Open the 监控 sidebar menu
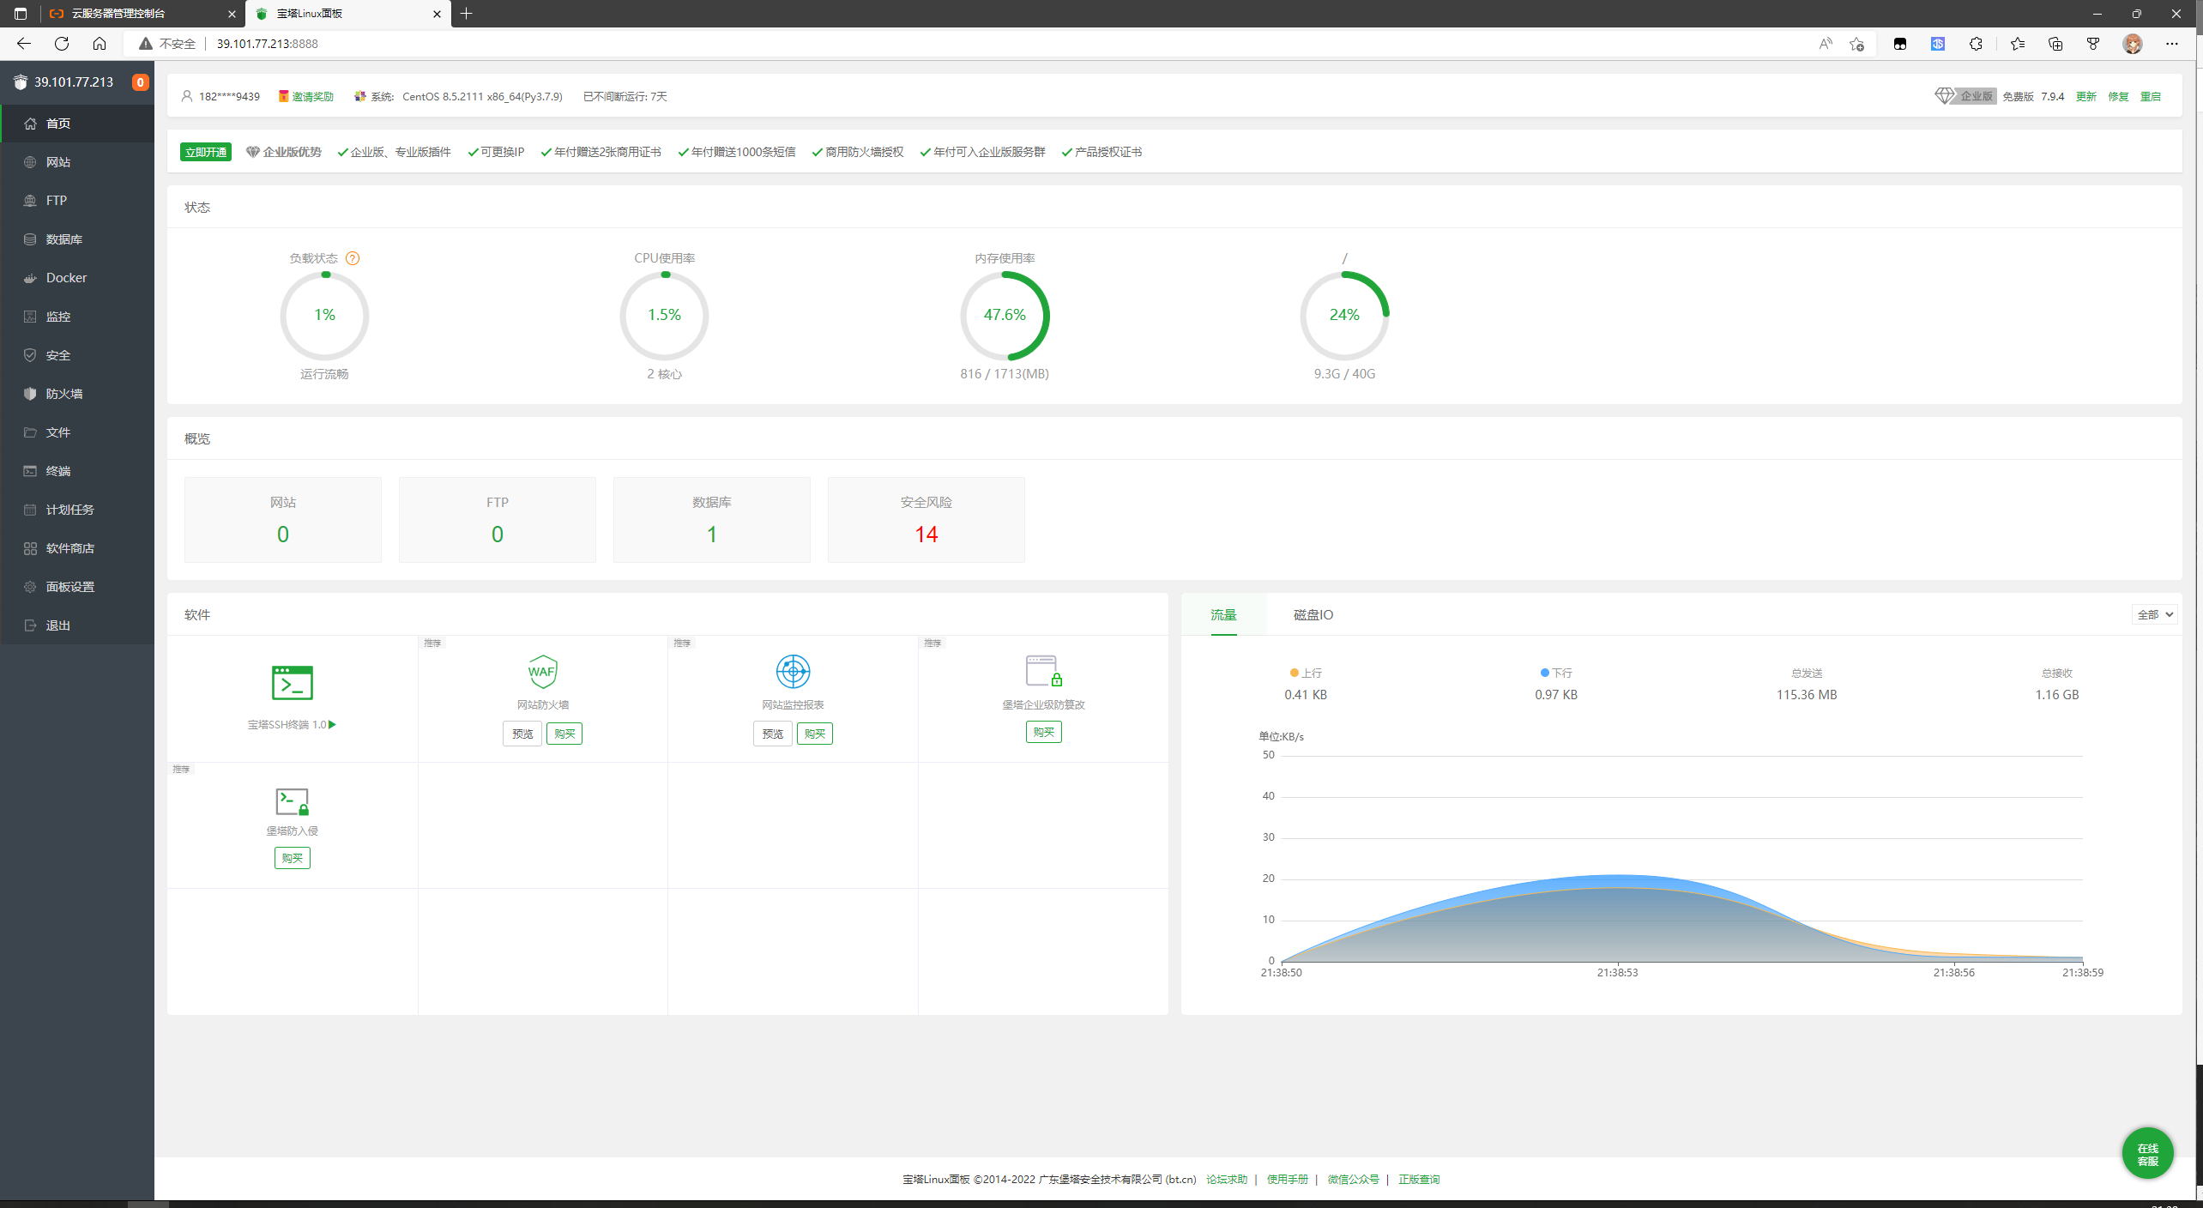 click(x=77, y=317)
